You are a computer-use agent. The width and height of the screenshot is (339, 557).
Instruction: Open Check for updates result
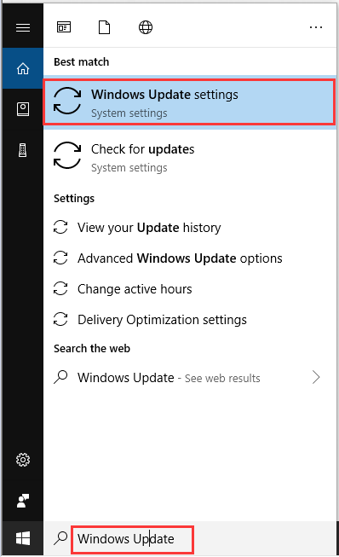click(x=190, y=157)
